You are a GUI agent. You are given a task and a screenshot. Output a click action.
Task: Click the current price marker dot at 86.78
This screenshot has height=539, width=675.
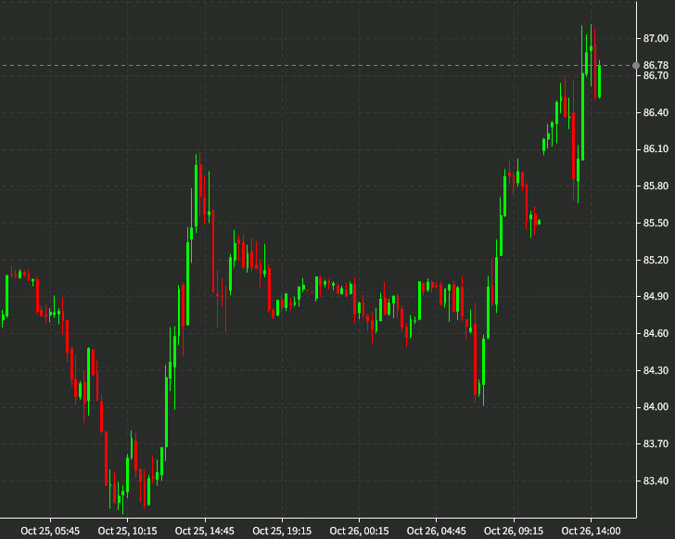tap(636, 66)
